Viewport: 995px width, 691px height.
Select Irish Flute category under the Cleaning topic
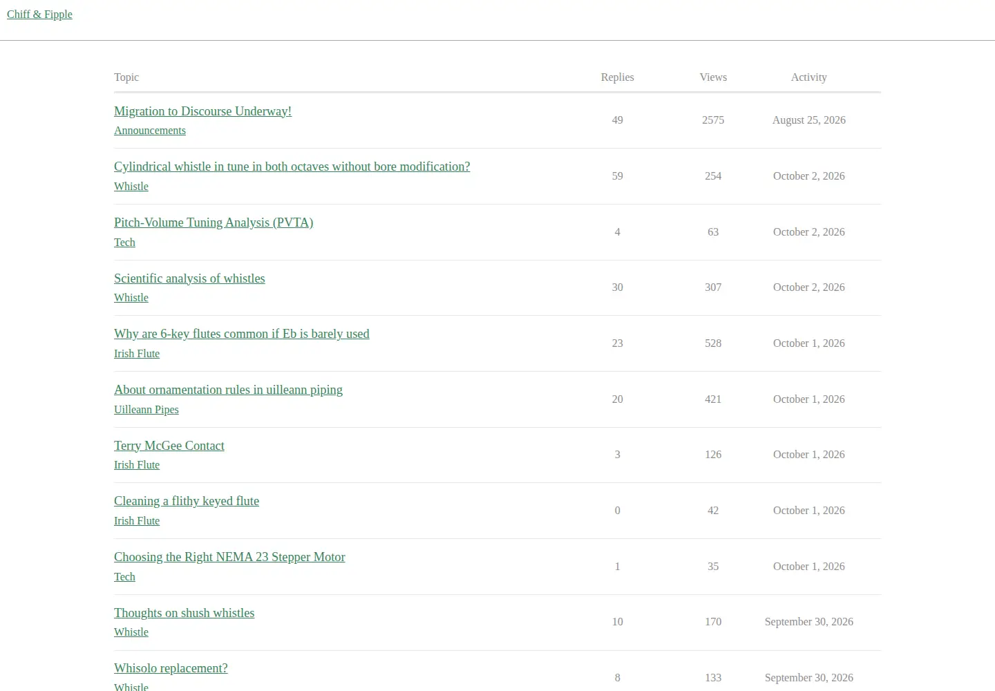[x=137, y=521]
